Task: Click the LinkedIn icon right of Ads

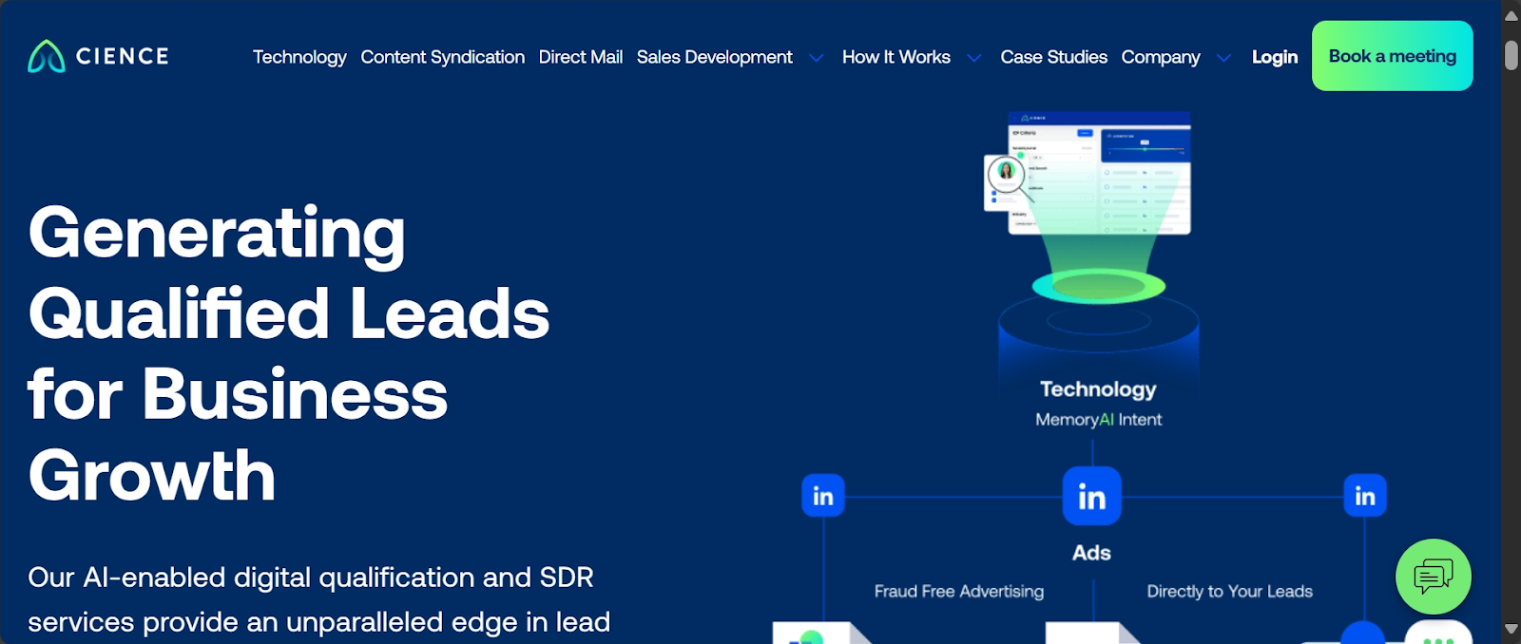Action: (x=1364, y=496)
